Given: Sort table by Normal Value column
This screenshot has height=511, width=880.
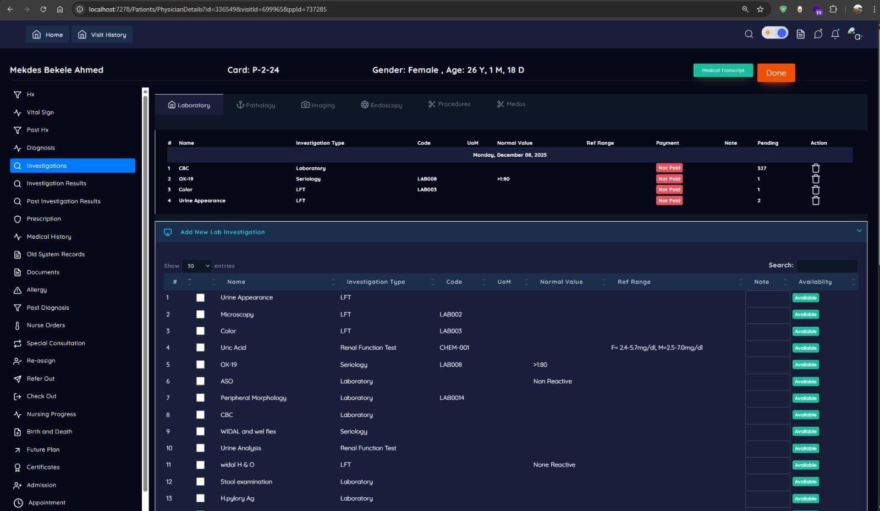Looking at the screenshot, I should (x=569, y=282).
